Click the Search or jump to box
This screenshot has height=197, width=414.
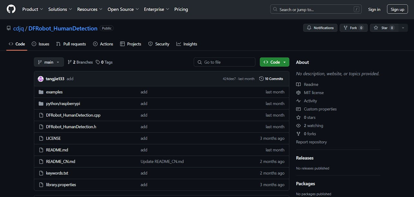click(316, 9)
